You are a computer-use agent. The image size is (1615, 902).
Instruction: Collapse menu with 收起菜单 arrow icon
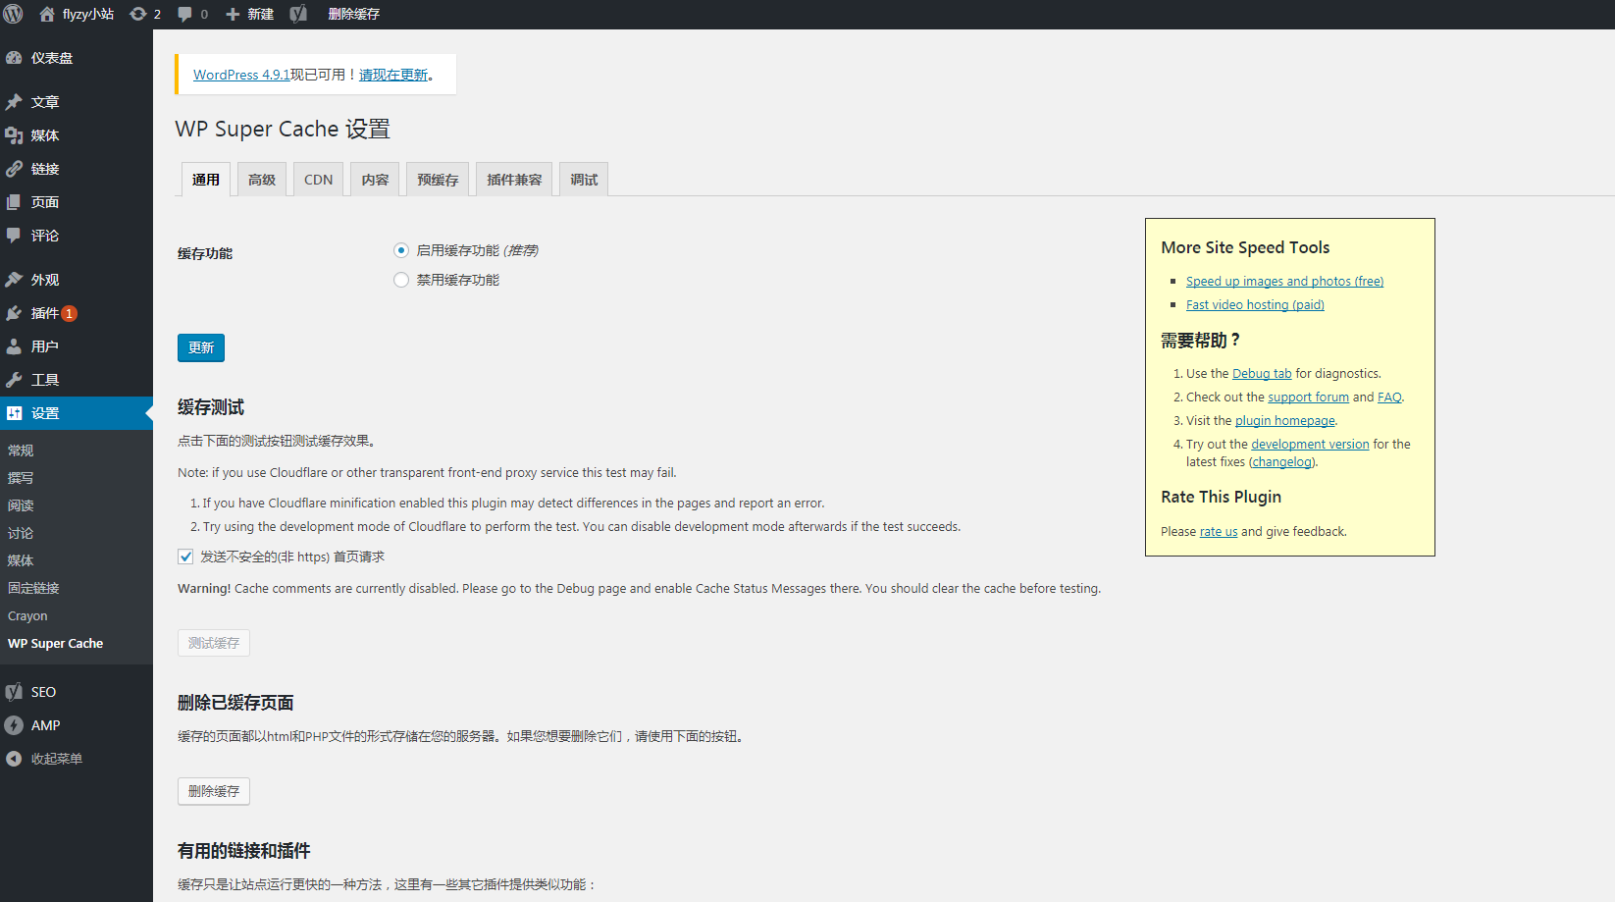pyautogui.click(x=14, y=759)
